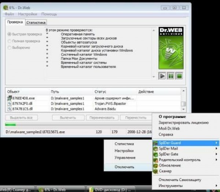Click the Dr.WEB Anti-virus logo banner
Viewport: 220px width, 192px height.
coord(171,48)
